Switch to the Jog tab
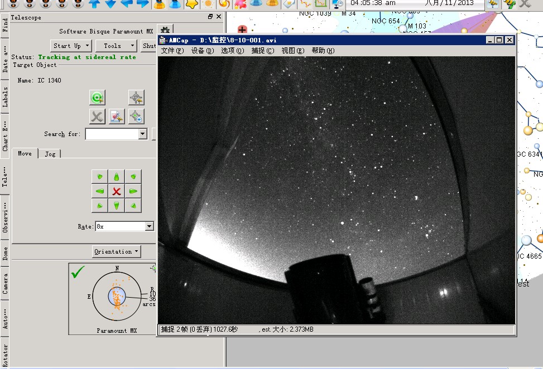This screenshot has width=543, height=369. 50,154
